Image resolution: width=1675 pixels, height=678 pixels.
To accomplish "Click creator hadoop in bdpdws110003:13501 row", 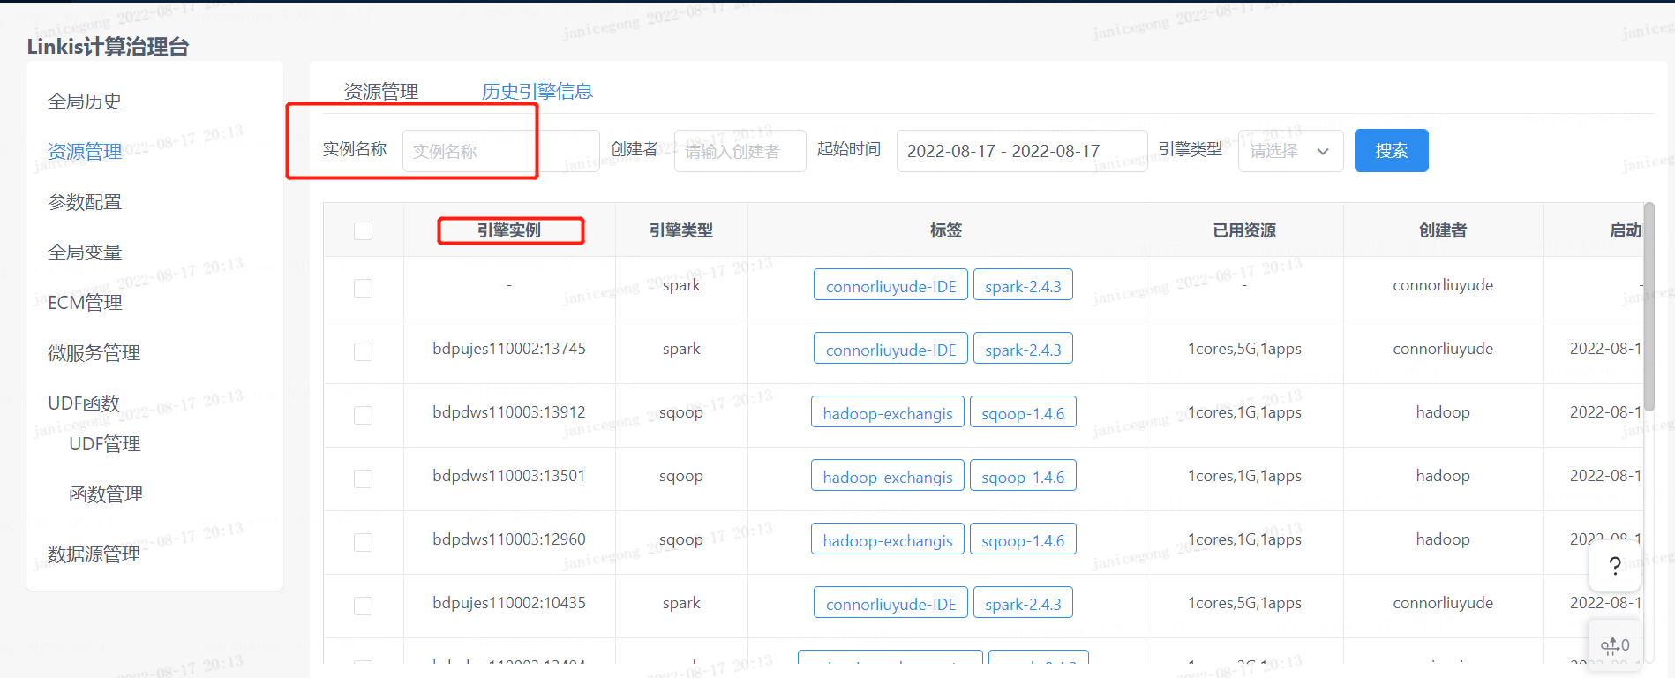I will pyautogui.click(x=1443, y=476).
